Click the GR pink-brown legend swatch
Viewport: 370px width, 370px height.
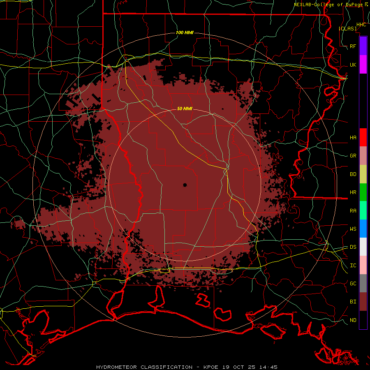coord(363,156)
